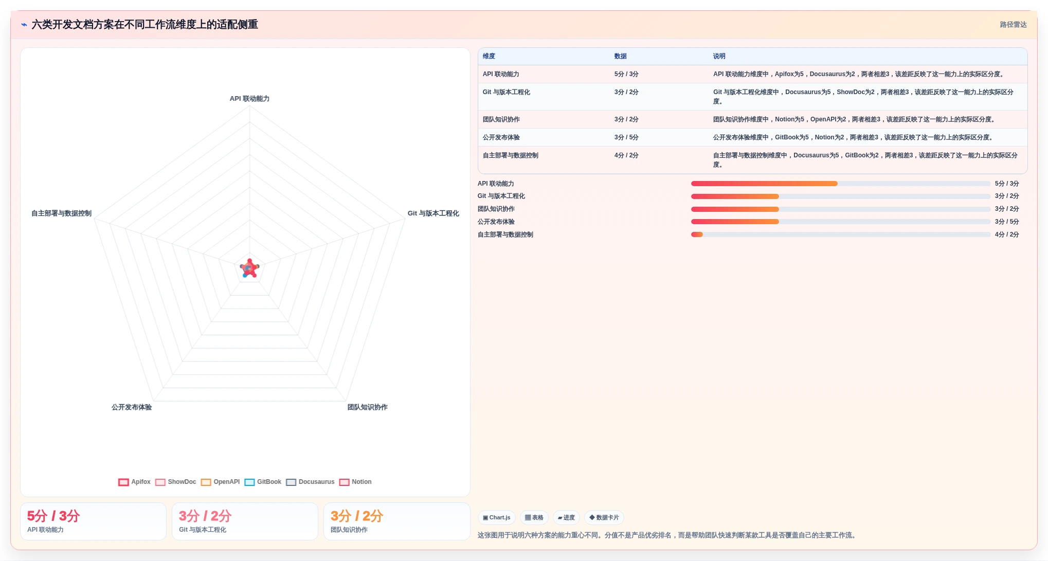Click the page title 六类开发文档方案

tap(144, 25)
